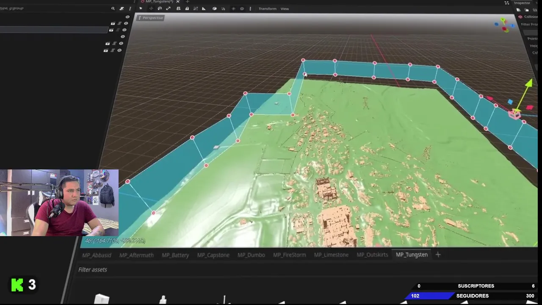Select the MP_Capstone tab

(213, 255)
